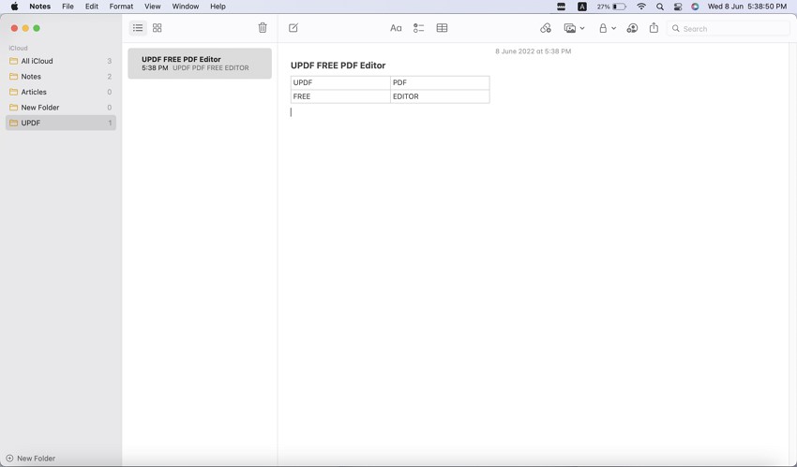Image resolution: width=797 pixels, height=467 pixels.
Task: Click the date and time in menu bar
Action: click(747, 7)
